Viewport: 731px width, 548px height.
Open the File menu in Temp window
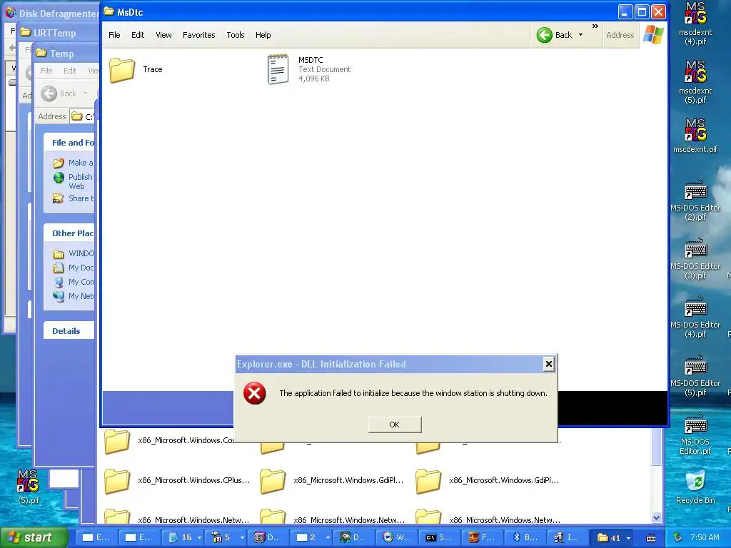(x=46, y=71)
